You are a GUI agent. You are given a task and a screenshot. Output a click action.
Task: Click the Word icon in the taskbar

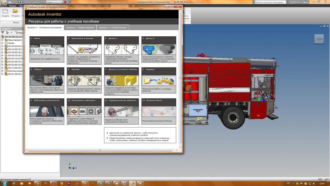pyautogui.click(x=125, y=183)
